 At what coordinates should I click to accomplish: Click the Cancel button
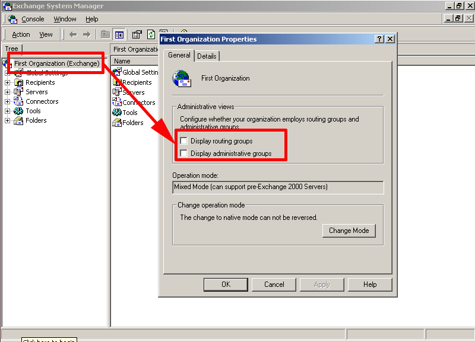274,285
